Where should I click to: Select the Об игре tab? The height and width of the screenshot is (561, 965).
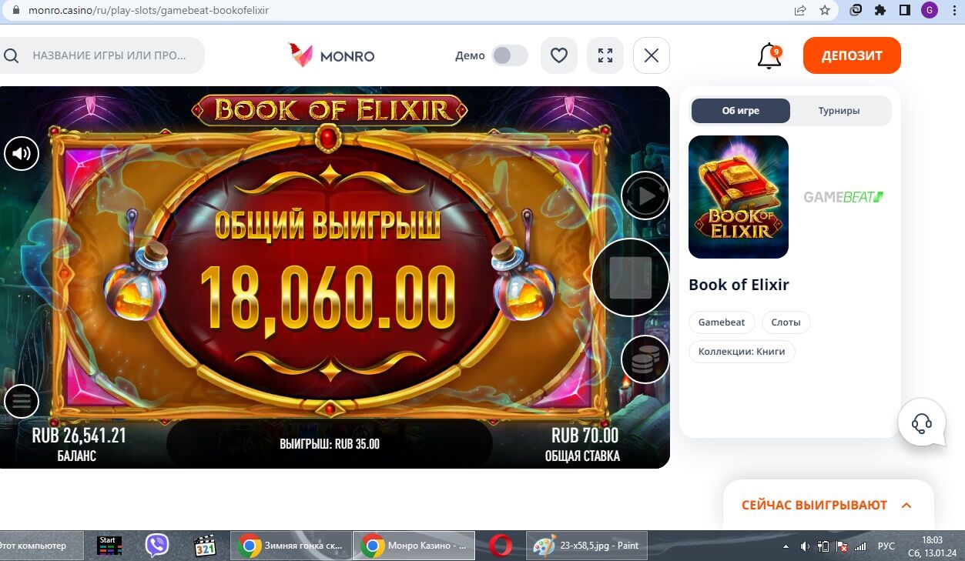coord(741,111)
